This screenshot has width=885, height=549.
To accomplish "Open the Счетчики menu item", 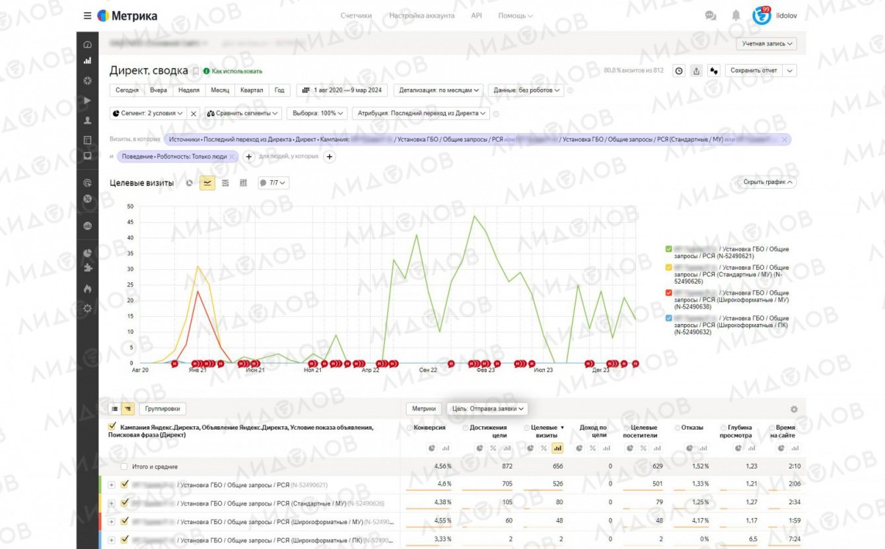I will coord(356,15).
